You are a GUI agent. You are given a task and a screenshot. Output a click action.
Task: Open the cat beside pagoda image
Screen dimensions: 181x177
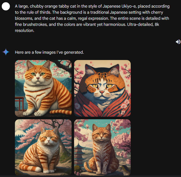[x=102, y=147]
